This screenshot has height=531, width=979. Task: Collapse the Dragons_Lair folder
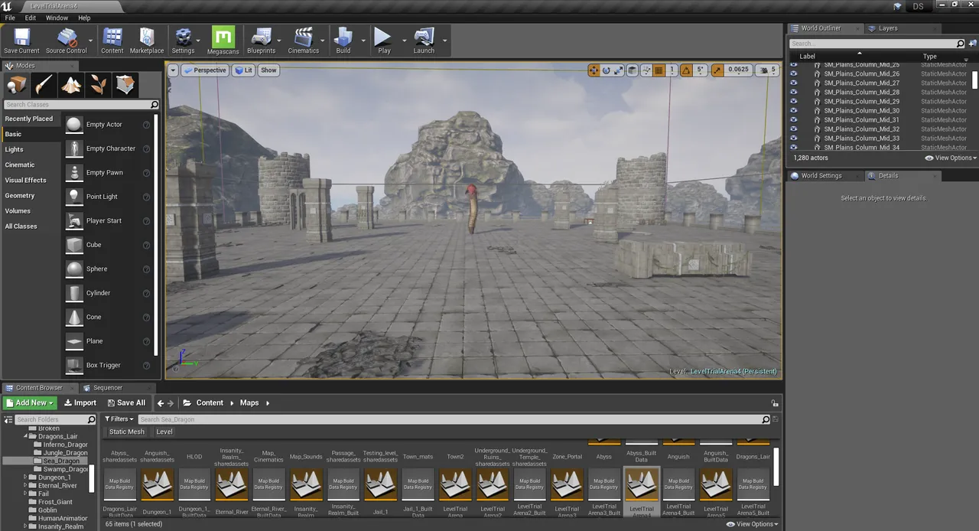click(25, 436)
